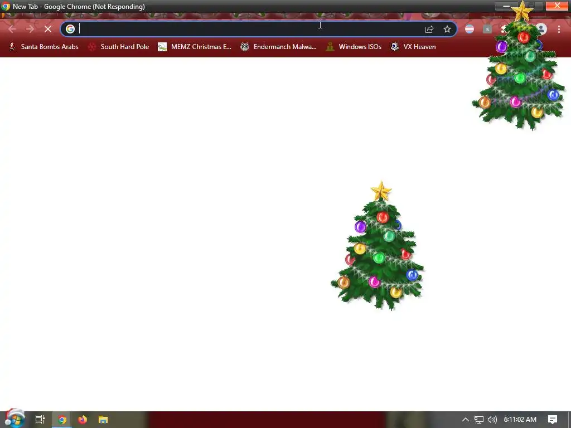
Task: Expand the hidden system tray icons
Action: point(466,420)
